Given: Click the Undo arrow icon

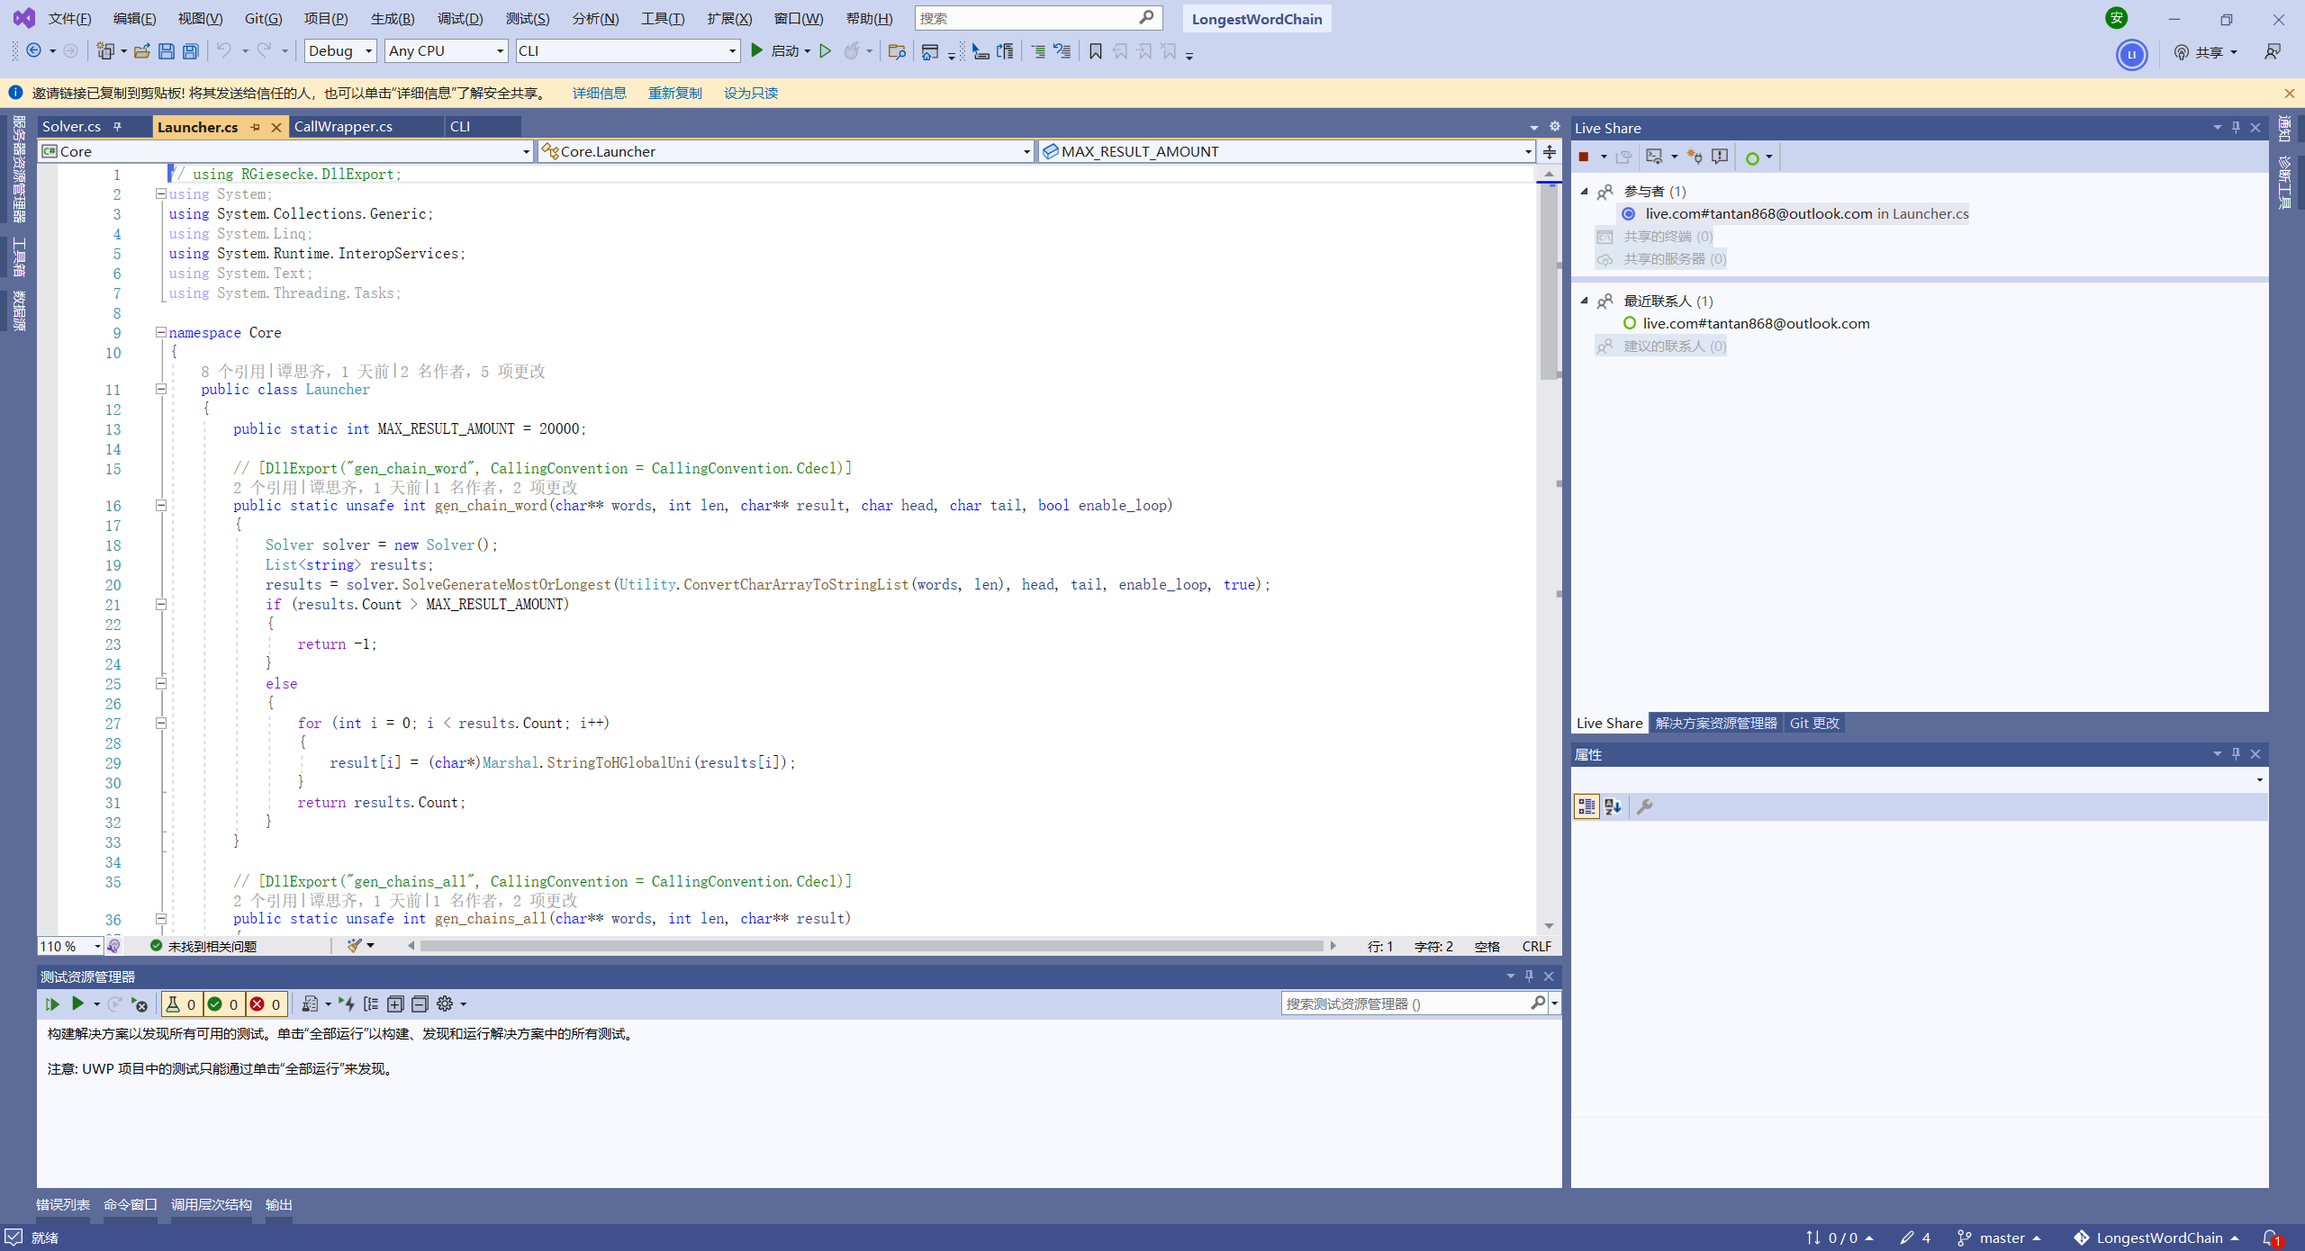Looking at the screenshot, I should coord(224,50).
